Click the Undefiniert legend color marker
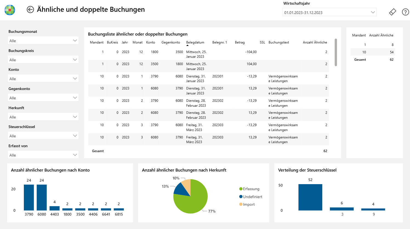The height and width of the screenshot is (229, 410). tap(241, 197)
